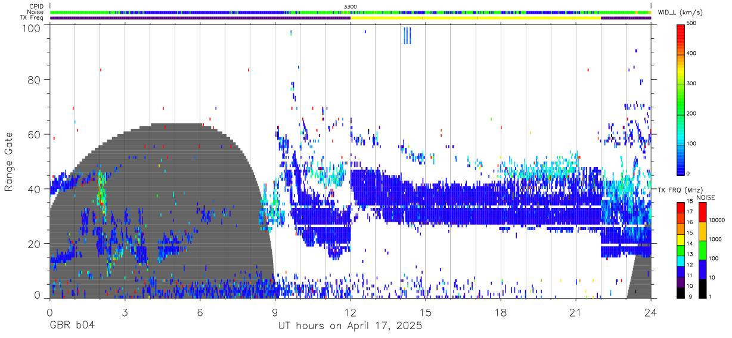This screenshot has height=338, width=732.
Task: Click the 0 tick on the UT hours axis
Action: (x=50, y=313)
